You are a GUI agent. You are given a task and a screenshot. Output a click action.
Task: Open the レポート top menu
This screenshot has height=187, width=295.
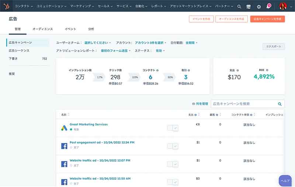(159, 6)
